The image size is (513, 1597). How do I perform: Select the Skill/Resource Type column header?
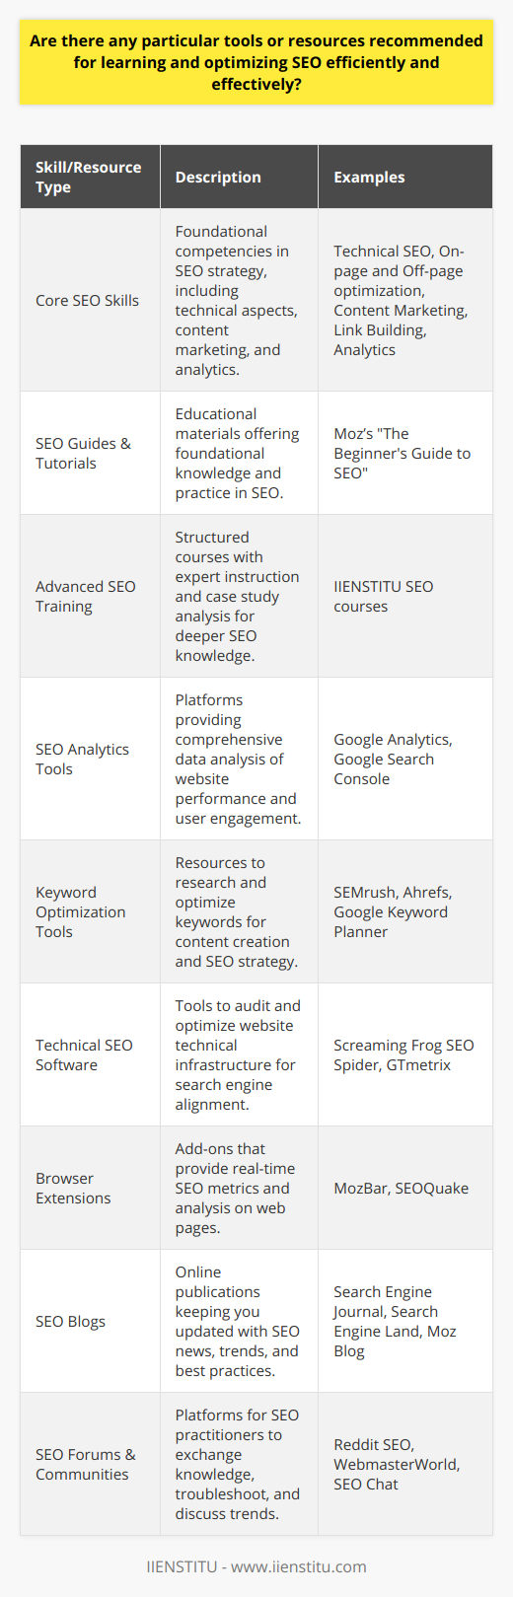tap(89, 178)
